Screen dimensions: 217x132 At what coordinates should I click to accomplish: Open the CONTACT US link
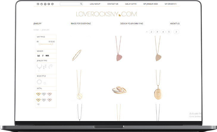[x=113, y=4]
